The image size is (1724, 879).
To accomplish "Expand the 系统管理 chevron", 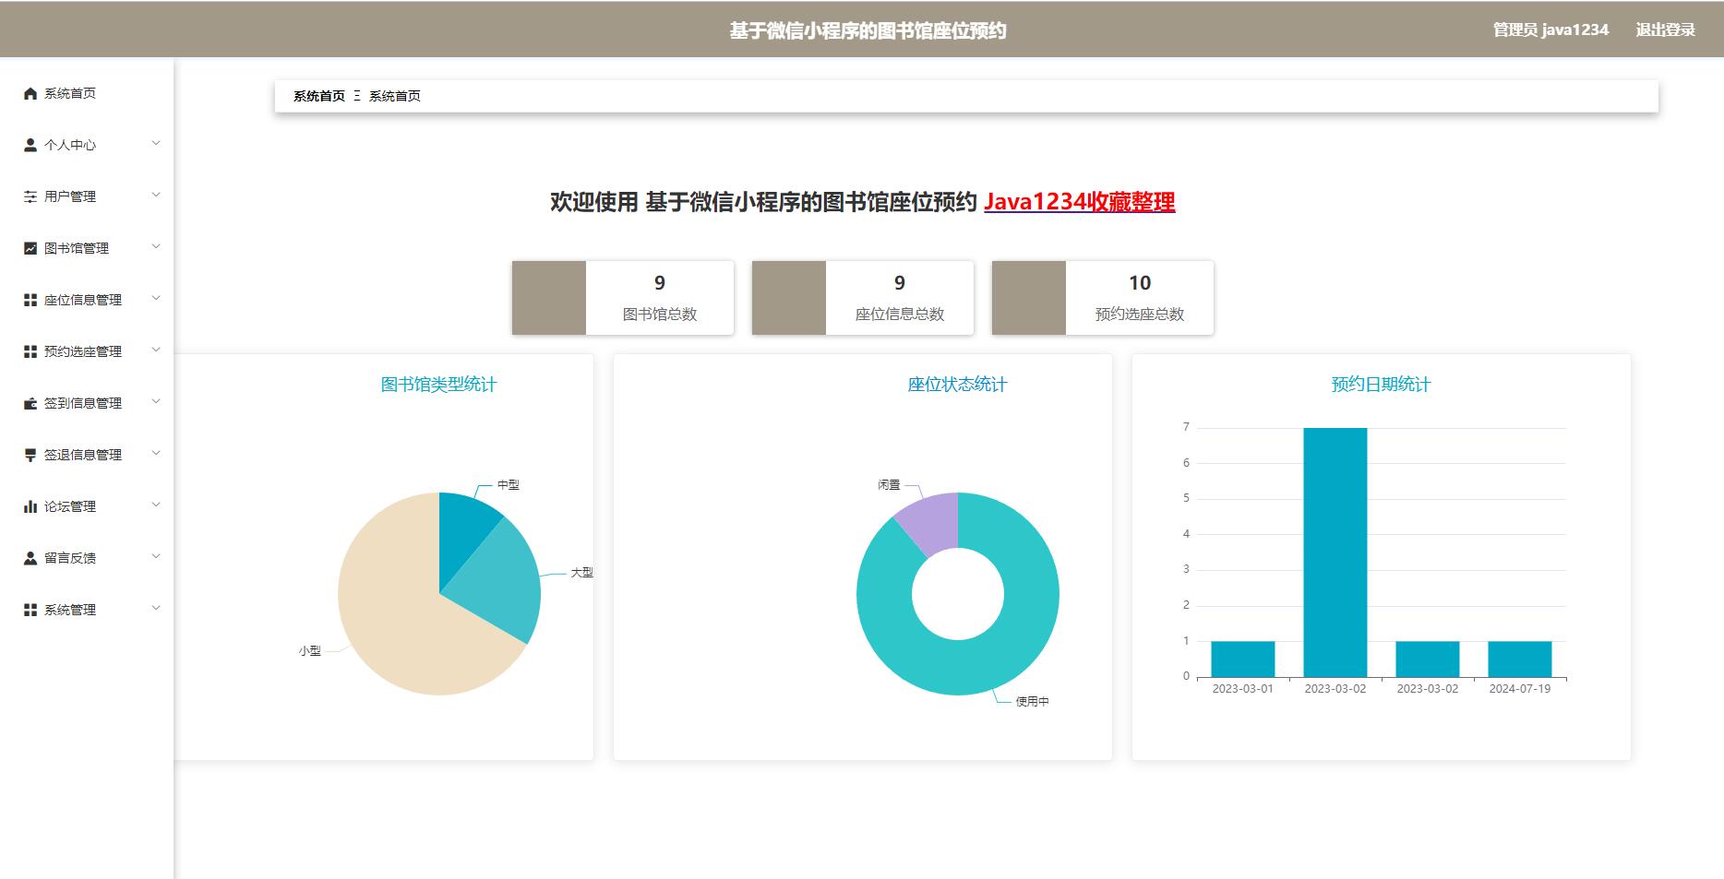I will 156,608.
